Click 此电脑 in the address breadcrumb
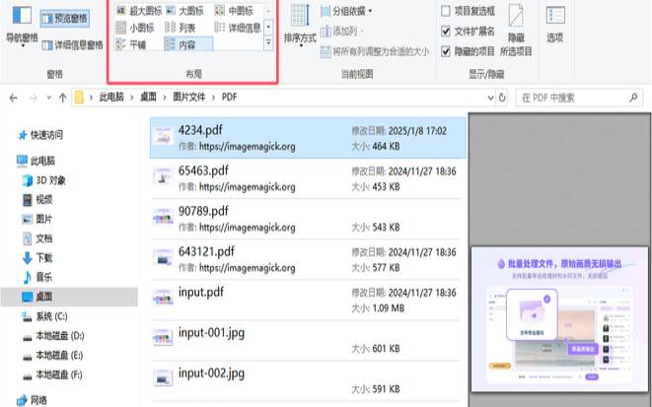The image size is (652, 407). coord(111,98)
